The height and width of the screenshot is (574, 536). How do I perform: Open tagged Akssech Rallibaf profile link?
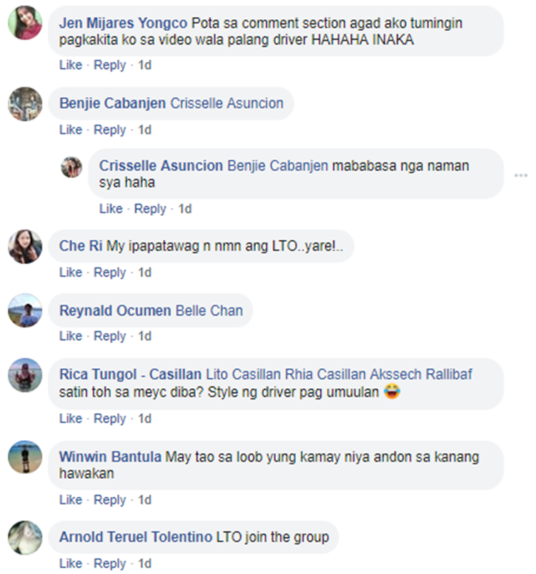(421, 375)
